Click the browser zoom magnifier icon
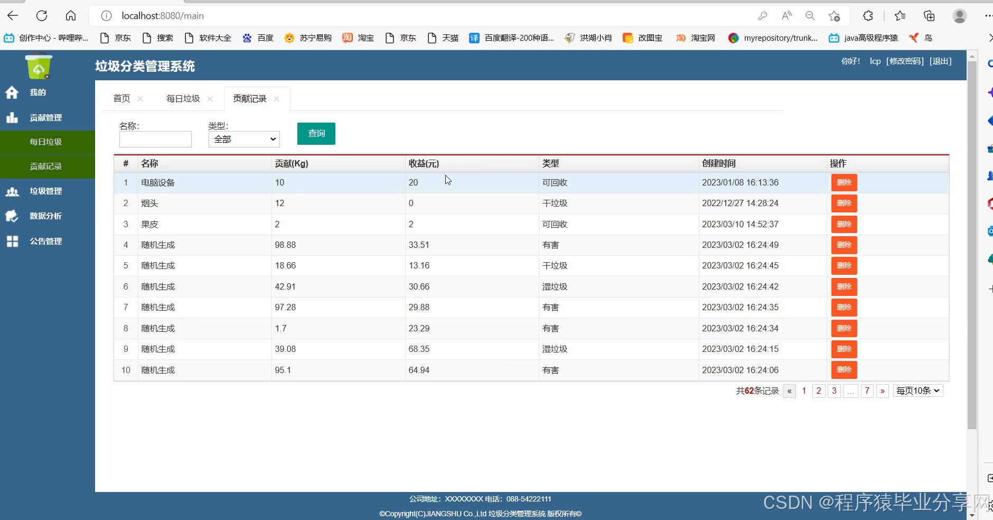The width and height of the screenshot is (993, 520). pos(810,16)
